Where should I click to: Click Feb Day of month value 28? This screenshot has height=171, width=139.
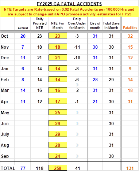coord(95,80)
